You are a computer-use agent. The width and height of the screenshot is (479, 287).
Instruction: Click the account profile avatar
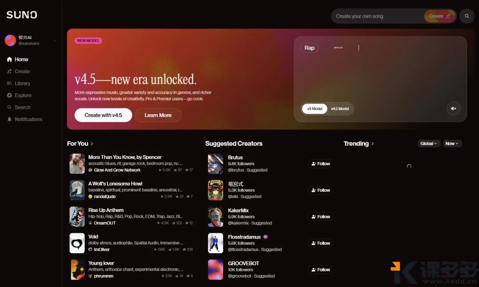pos(10,40)
